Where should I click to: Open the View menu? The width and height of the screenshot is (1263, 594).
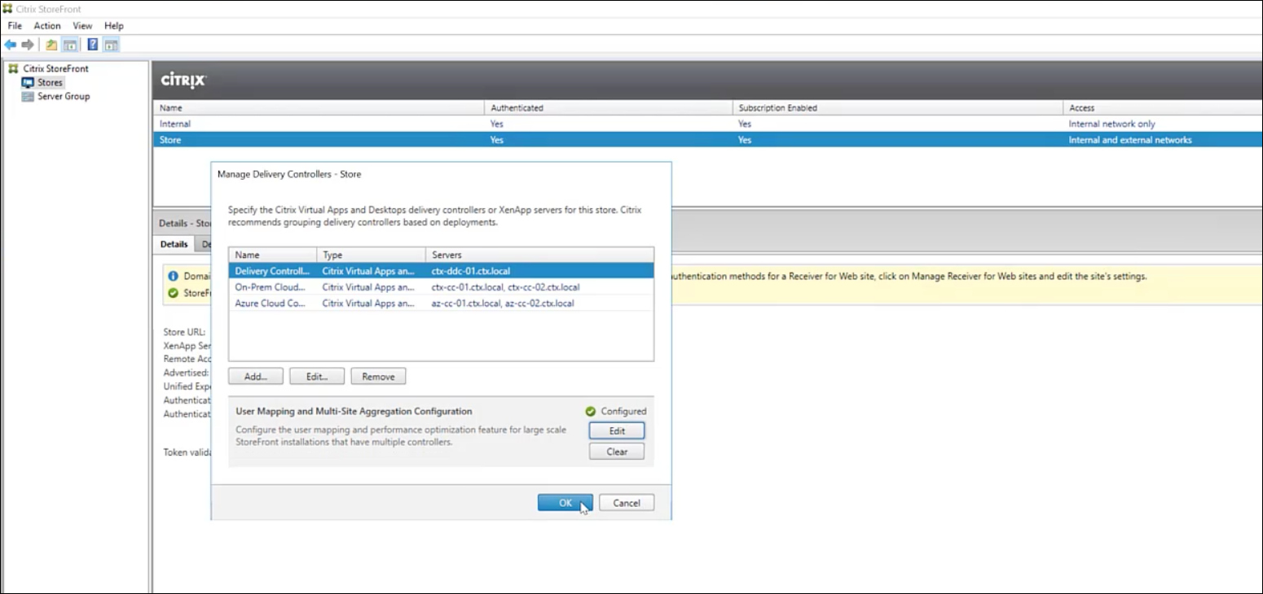pos(82,26)
